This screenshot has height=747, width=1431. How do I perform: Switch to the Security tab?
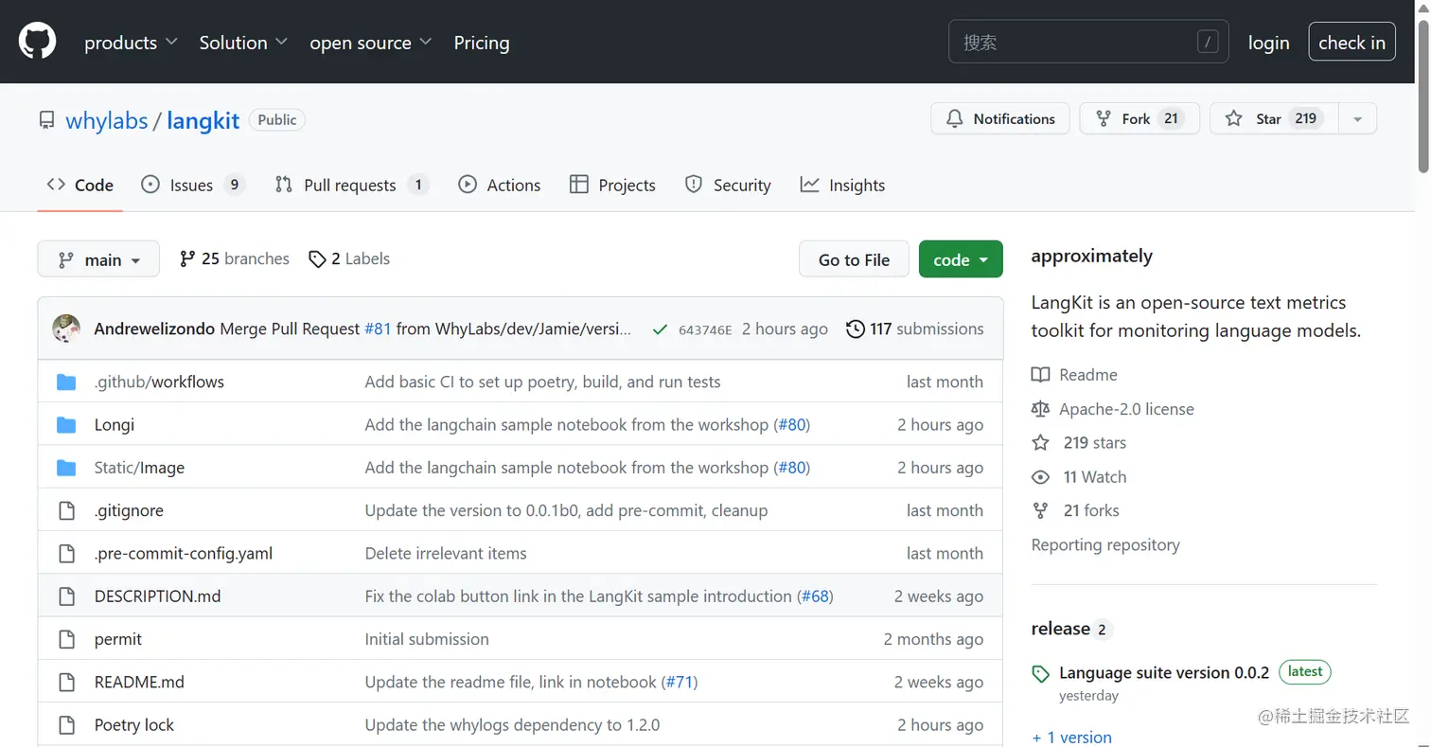(x=728, y=186)
